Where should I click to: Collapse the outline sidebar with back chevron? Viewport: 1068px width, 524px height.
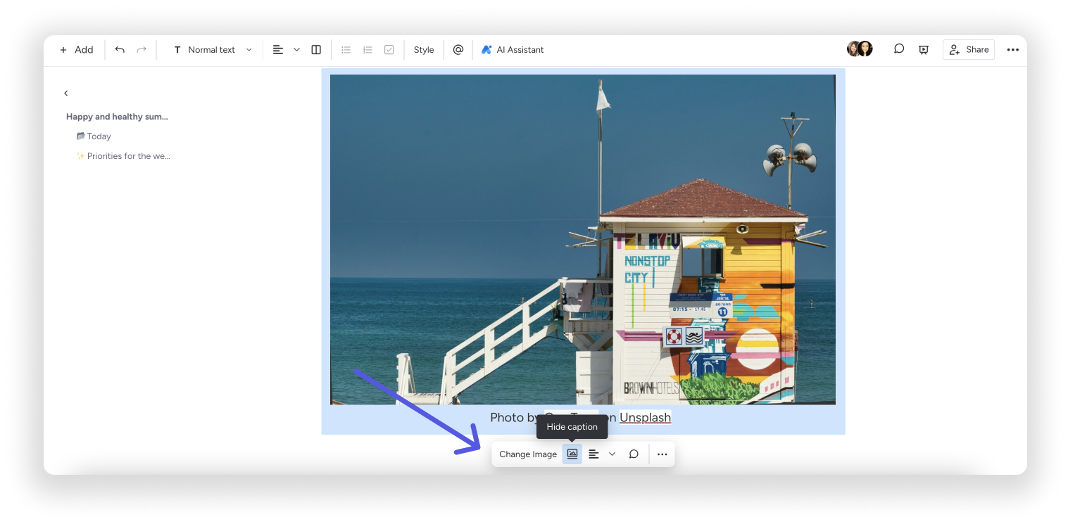pyautogui.click(x=66, y=93)
